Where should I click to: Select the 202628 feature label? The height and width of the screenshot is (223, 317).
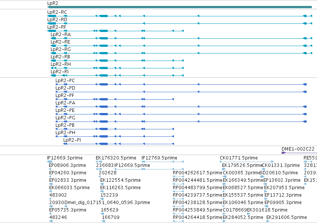coord(108,173)
